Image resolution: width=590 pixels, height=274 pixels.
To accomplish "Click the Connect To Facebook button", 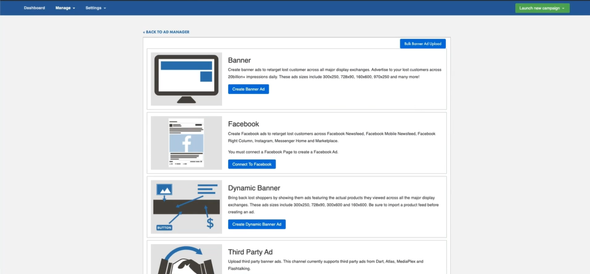I will pos(252,164).
